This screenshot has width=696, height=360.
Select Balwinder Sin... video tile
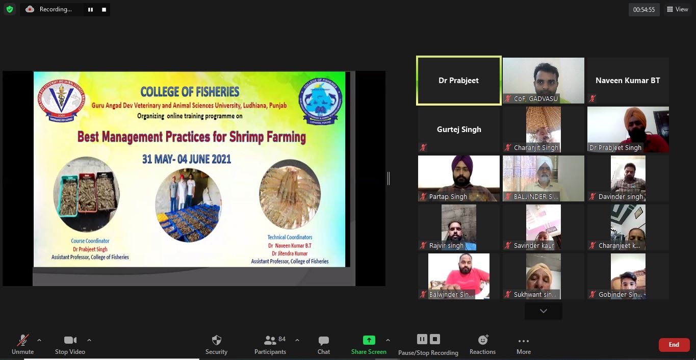(459, 276)
